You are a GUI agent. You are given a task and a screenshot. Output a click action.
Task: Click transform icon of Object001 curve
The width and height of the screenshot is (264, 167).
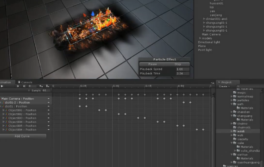coord(7,110)
